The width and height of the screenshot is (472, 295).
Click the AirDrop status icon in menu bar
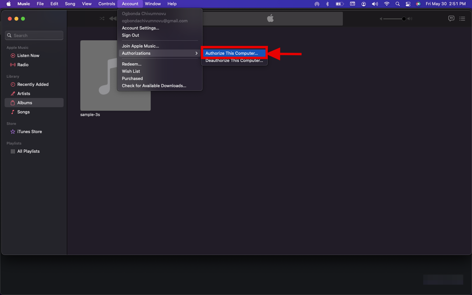317,4
